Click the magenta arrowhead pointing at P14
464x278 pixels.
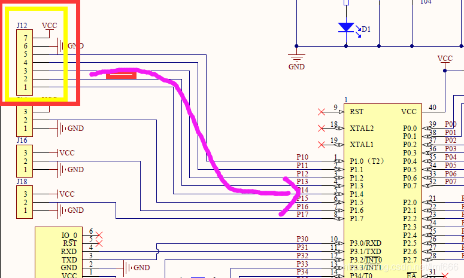coord(295,191)
